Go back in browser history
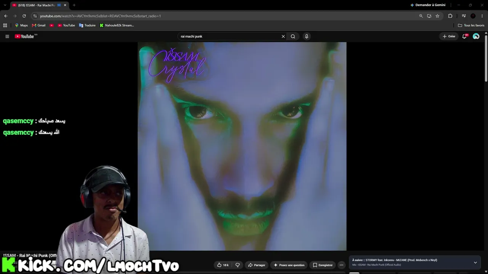Image resolution: width=488 pixels, height=274 pixels. tap(6, 16)
